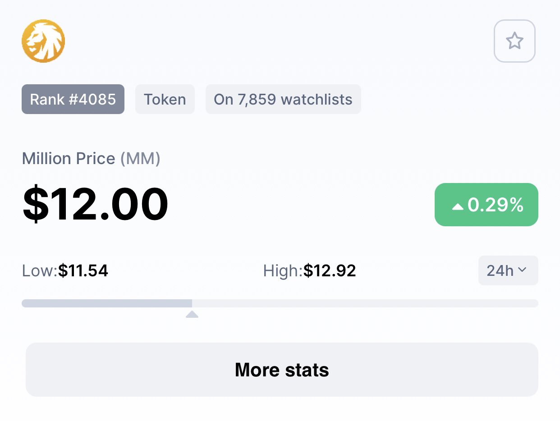This screenshot has height=421, width=560.
Task: Click the More stats button
Action: tap(282, 370)
